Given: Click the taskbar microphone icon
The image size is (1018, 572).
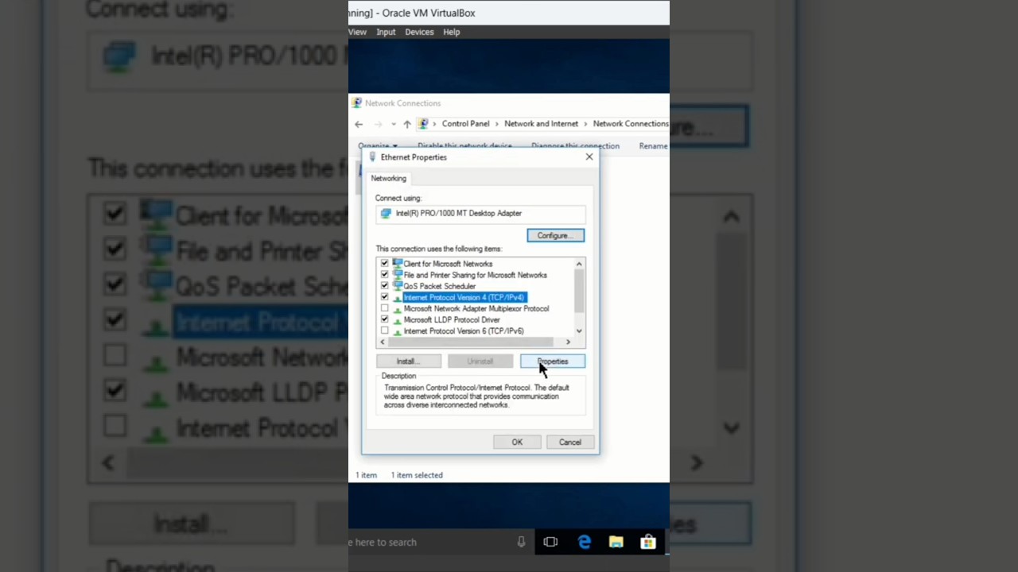Looking at the screenshot, I should [x=521, y=543].
